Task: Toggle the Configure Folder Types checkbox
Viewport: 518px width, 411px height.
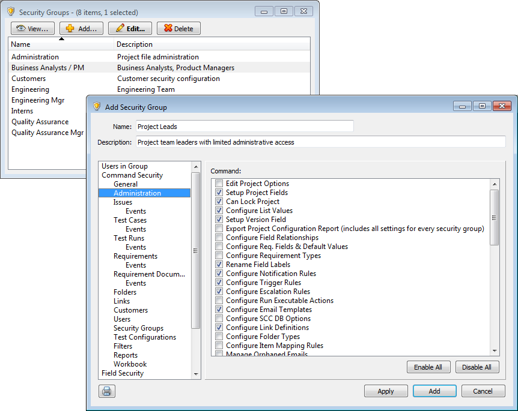Action: click(219, 337)
